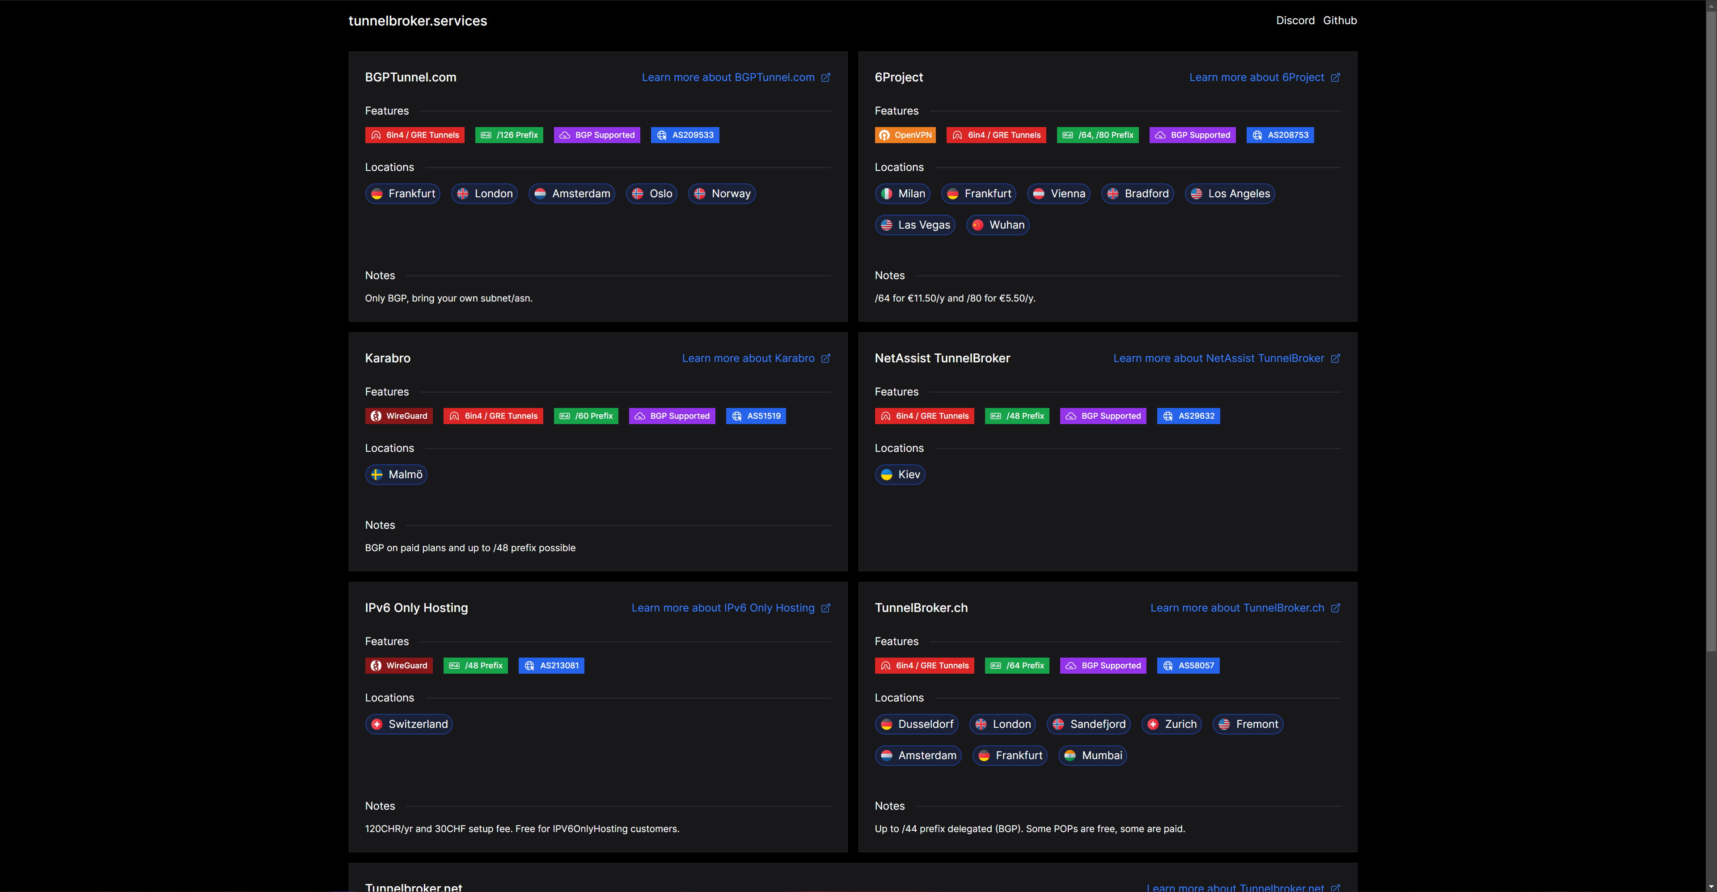The width and height of the screenshot is (1717, 892).
Task: Click the US flag icon next to Los Angeles
Action: coord(1197,194)
